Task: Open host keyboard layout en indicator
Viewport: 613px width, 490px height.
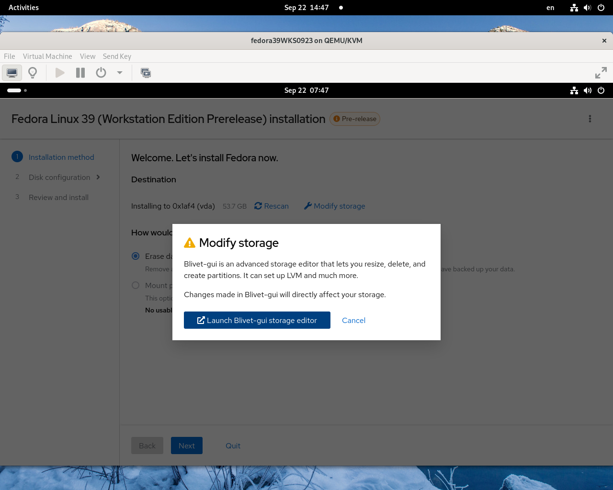Action: (x=550, y=8)
